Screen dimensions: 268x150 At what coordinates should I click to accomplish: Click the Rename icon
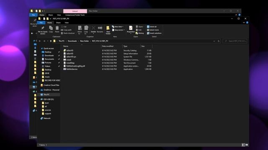click(x=100, y=28)
